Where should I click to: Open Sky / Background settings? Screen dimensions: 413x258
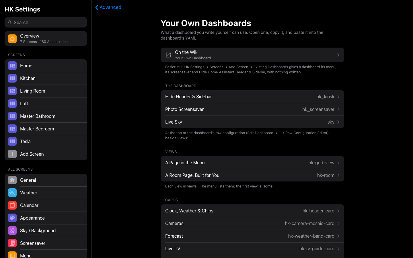46,230
